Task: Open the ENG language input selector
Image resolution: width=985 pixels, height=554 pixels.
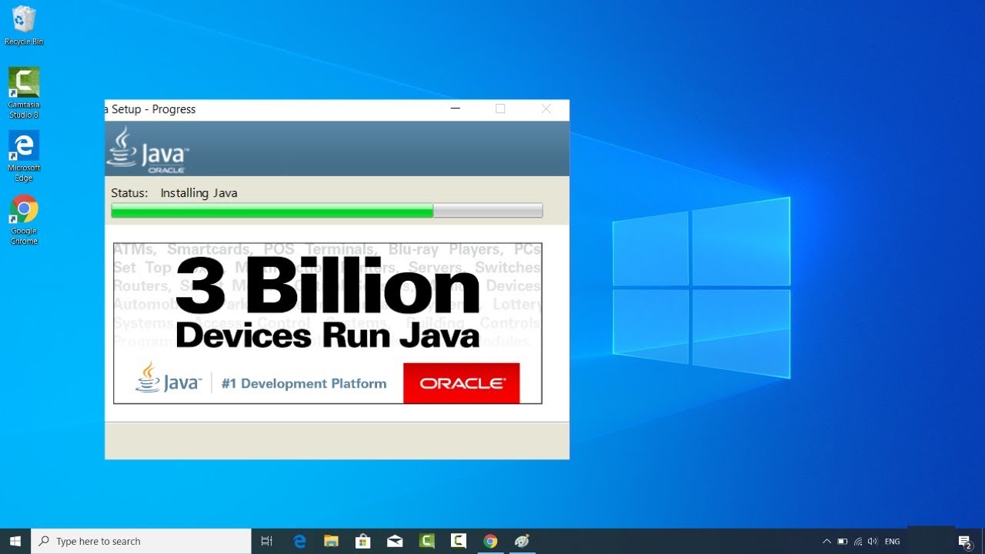Action: 891,541
